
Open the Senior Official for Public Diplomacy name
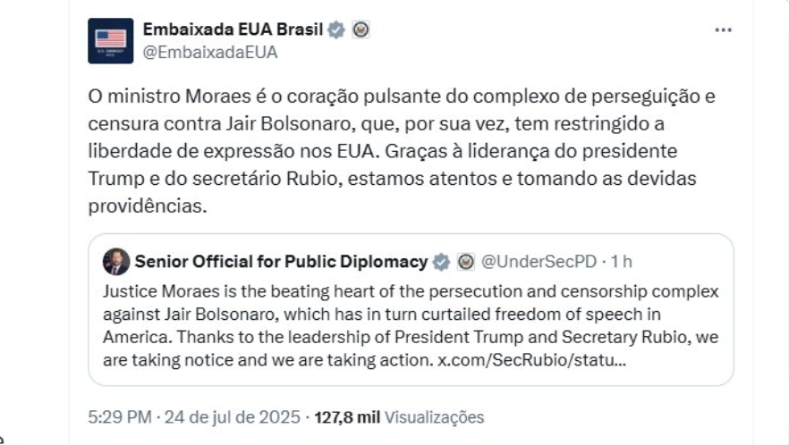pyautogui.click(x=281, y=262)
